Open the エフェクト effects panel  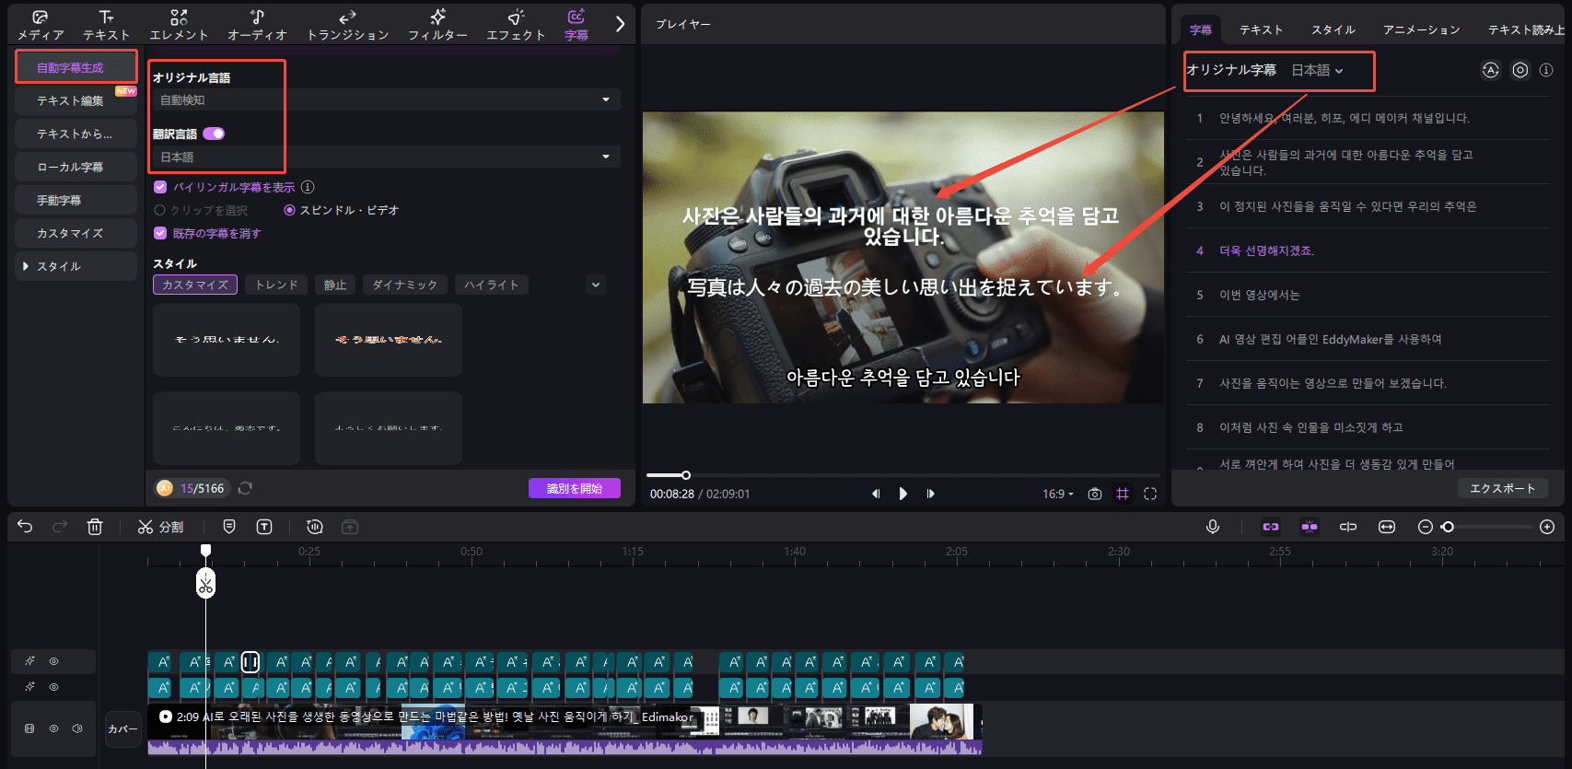click(516, 25)
